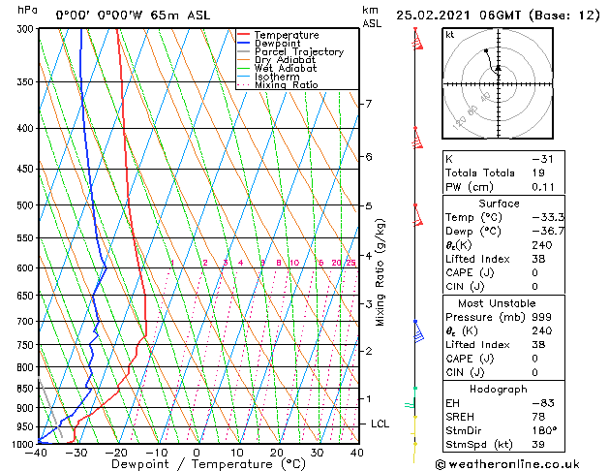Viewport: 609px width, 471px height.
Task: Click the Pressure (mb) value 999
Action: (541, 317)
